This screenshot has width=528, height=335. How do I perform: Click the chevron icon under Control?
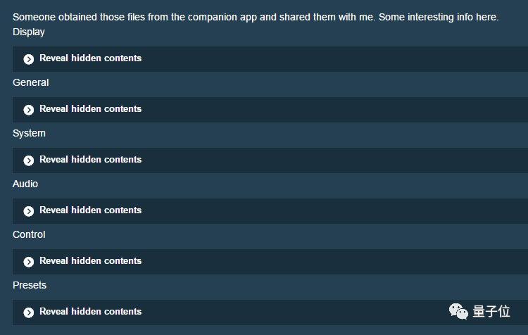[x=29, y=262]
